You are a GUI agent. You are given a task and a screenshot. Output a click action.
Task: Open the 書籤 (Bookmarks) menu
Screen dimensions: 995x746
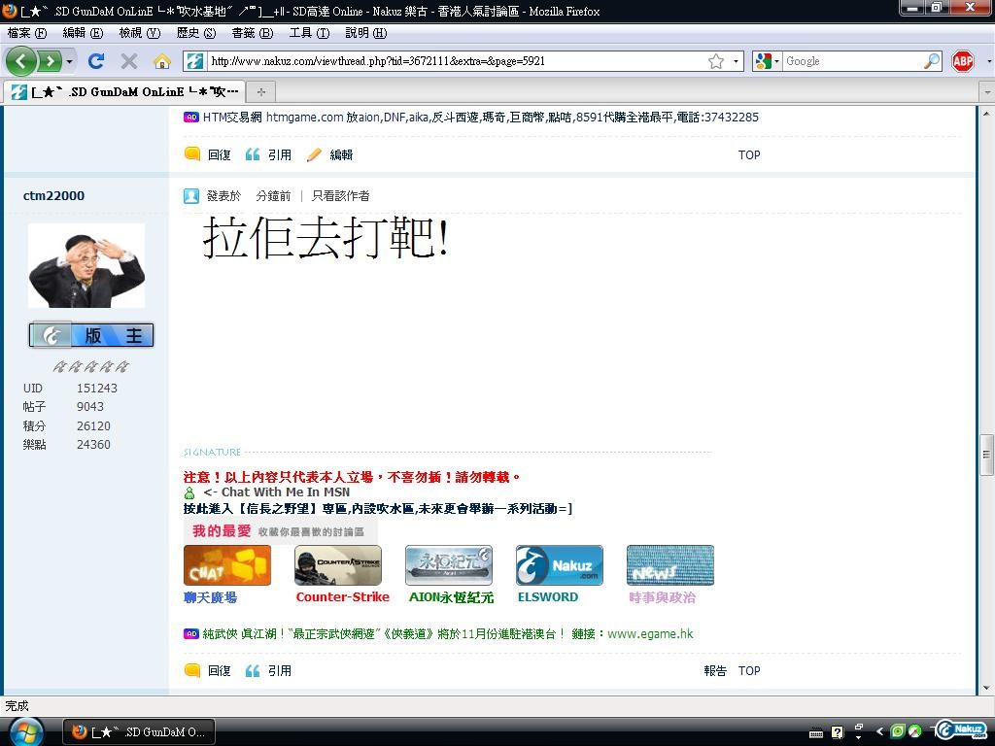252,33
